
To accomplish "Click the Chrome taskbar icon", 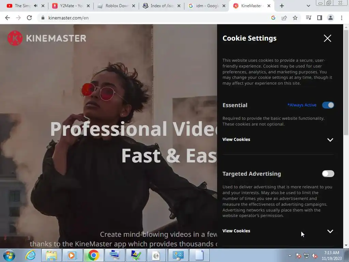I will (x=93, y=255).
